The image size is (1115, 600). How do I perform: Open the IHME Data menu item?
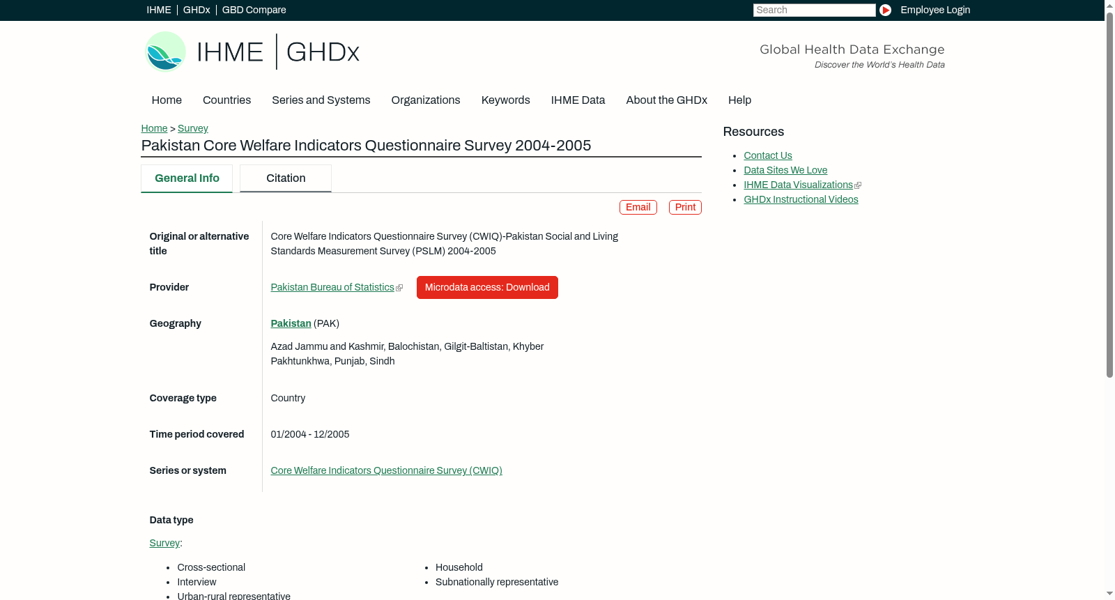[x=578, y=100]
